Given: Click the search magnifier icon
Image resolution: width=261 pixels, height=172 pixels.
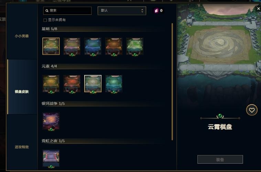Looking at the screenshot, I should (47, 11).
